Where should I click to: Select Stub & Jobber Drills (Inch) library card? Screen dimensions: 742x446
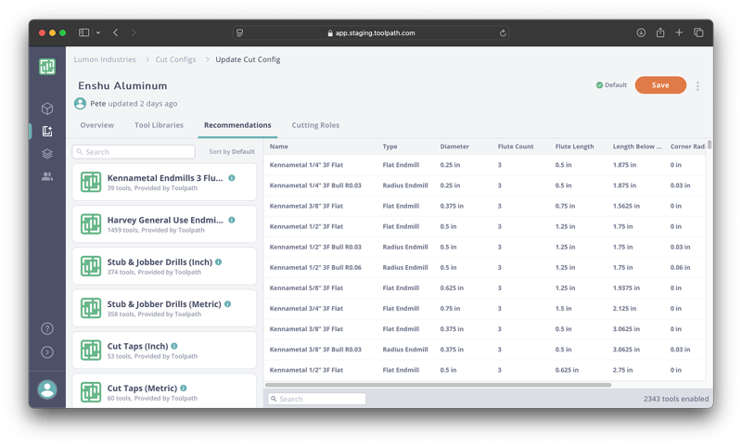[164, 266]
